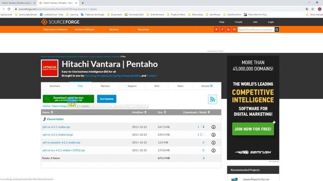Click Totals: 4 Items row text
323x181 pixels.
(x=51, y=158)
